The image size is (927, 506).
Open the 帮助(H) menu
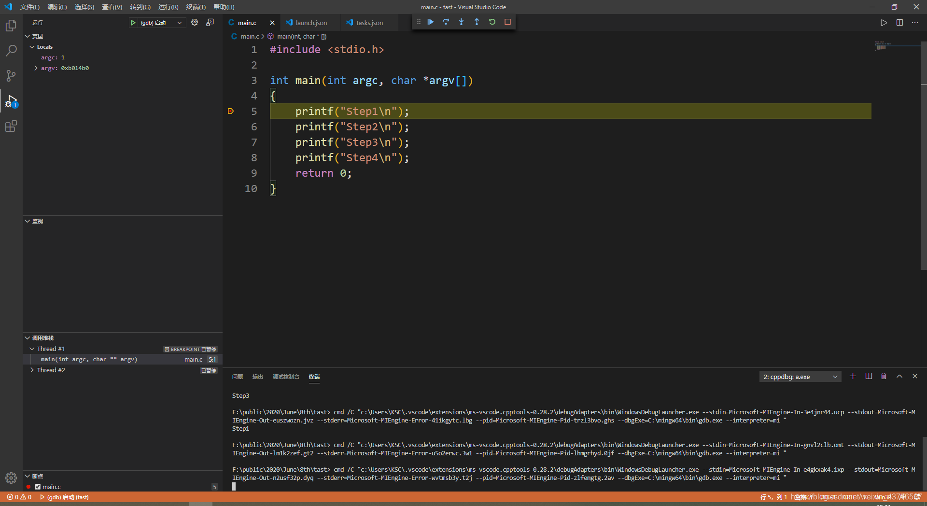point(224,7)
